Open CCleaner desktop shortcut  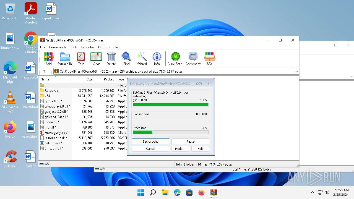10,159
